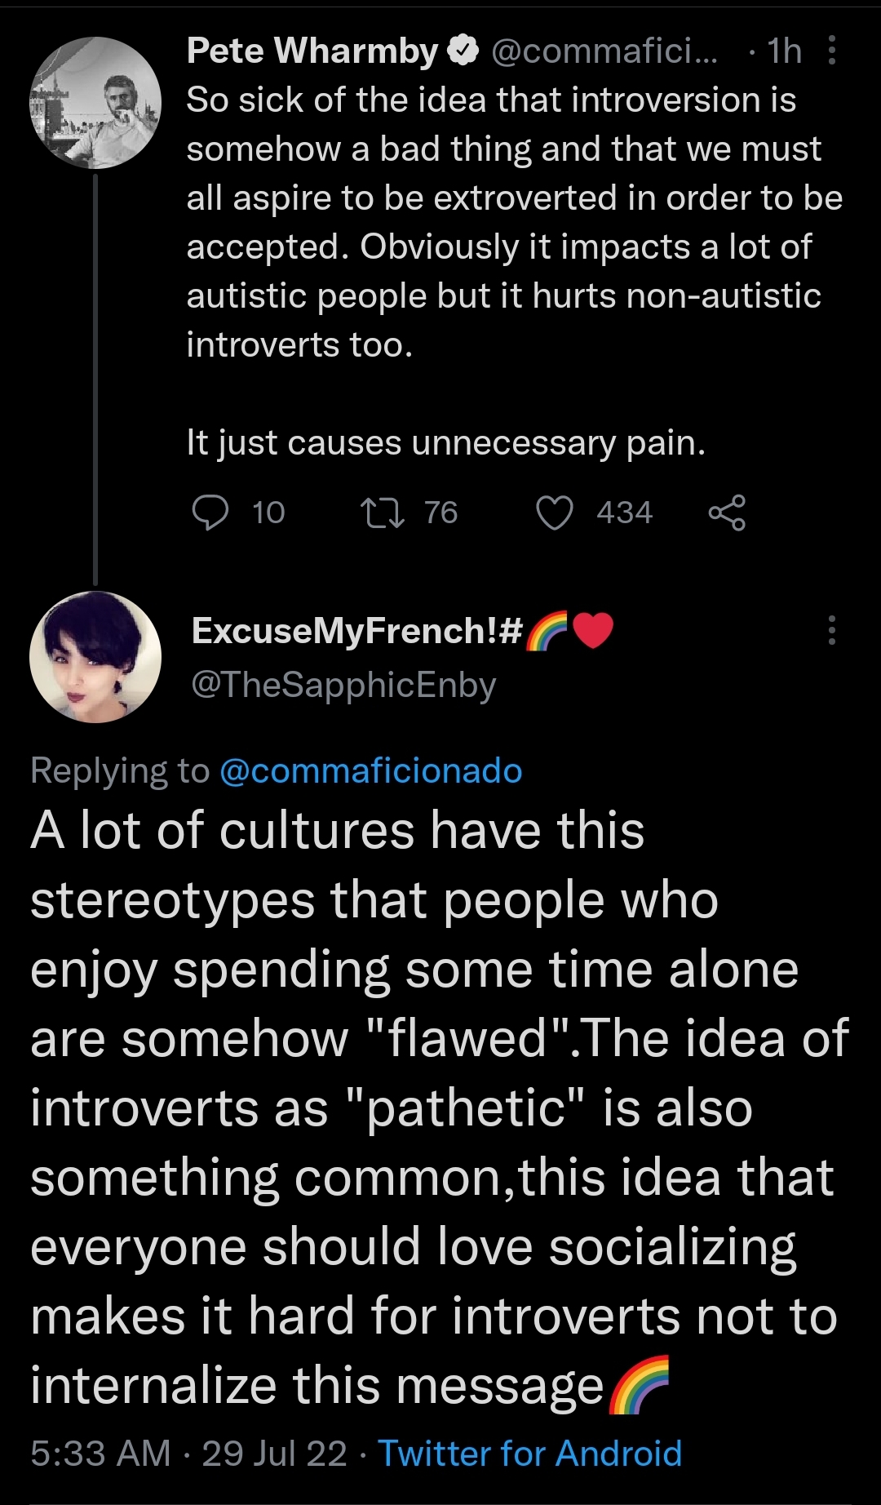Open Pete Wharmby's profile picture

pos(95,103)
